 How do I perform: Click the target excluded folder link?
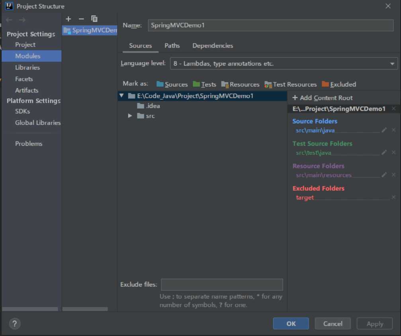[x=305, y=197]
